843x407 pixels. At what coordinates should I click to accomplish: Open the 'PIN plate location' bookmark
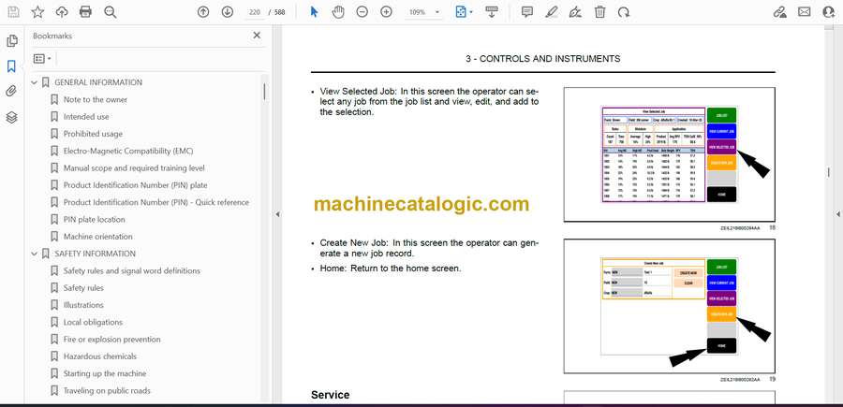click(94, 219)
